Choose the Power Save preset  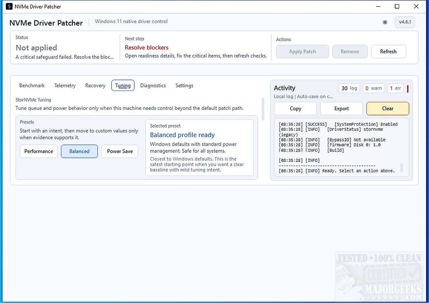pyautogui.click(x=120, y=151)
